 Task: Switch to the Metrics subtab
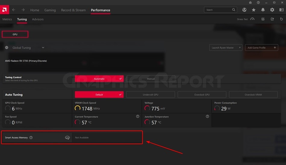click(7, 19)
